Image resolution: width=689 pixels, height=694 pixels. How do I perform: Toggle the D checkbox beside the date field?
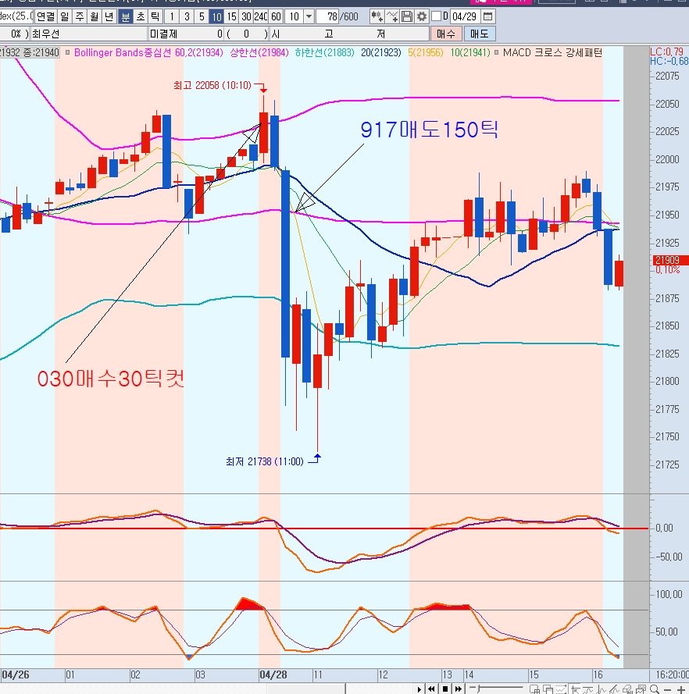pyautogui.click(x=436, y=16)
